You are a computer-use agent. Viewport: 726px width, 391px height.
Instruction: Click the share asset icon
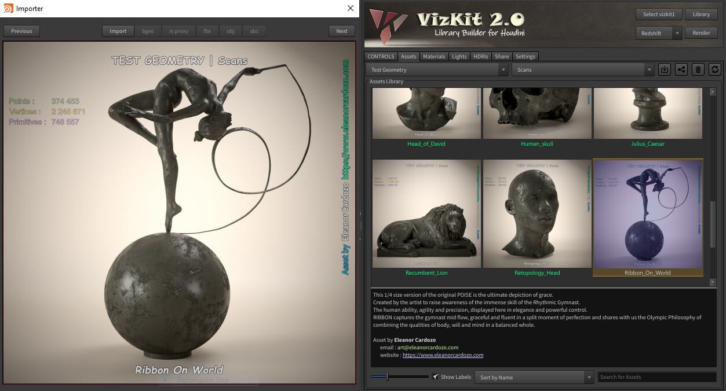(x=681, y=69)
